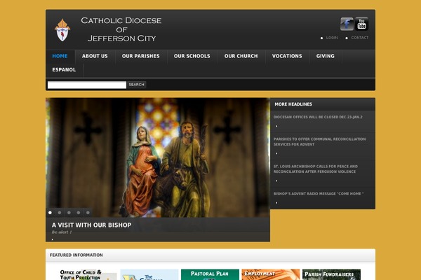Open the Our Church menu
Screen dimensions: 421x280
click(241, 56)
